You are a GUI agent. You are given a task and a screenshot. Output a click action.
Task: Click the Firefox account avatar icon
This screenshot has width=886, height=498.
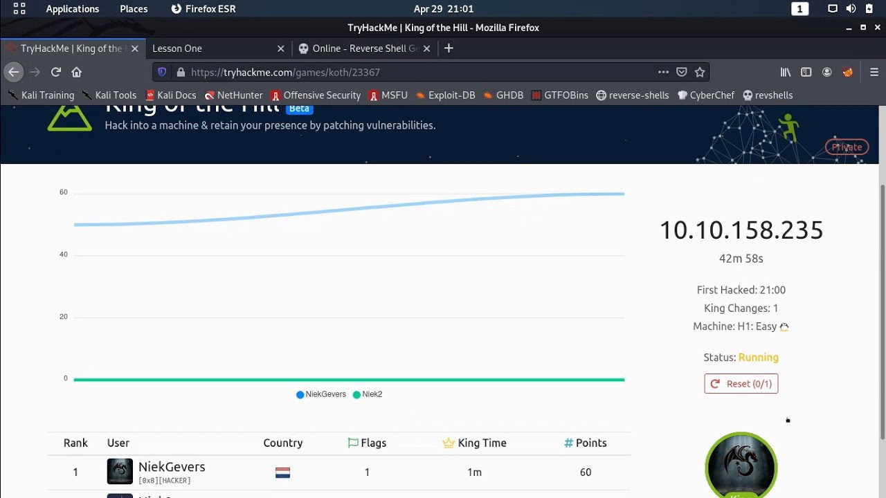(826, 72)
